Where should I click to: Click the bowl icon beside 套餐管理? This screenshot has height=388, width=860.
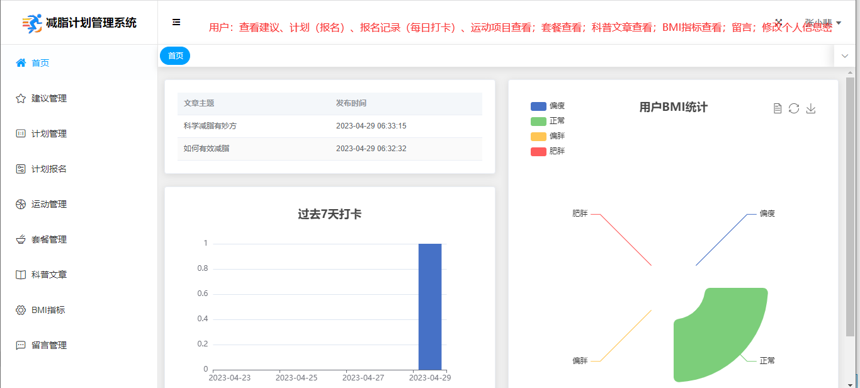pyautogui.click(x=21, y=239)
